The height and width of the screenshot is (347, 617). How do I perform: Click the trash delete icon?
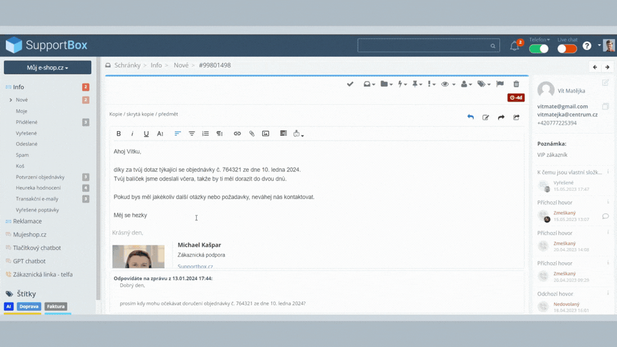pyautogui.click(x=516, y=84)
